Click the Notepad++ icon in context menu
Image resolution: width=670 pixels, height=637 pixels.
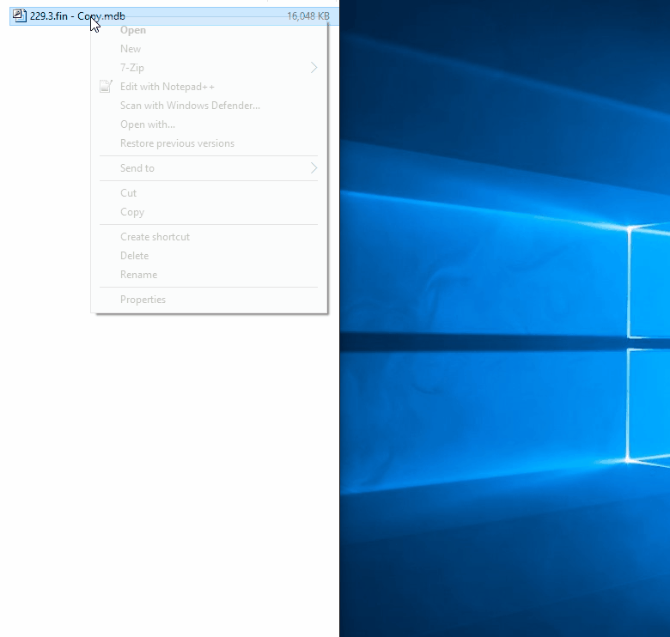(107, 87)
